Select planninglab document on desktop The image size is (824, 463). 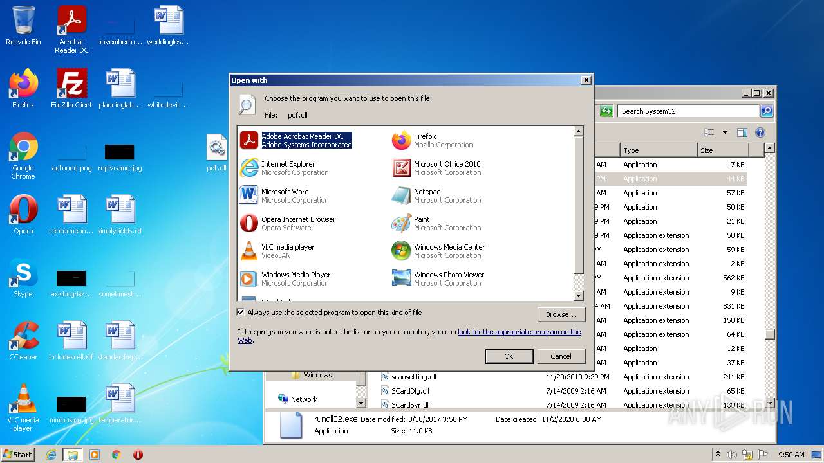point(120,89)
